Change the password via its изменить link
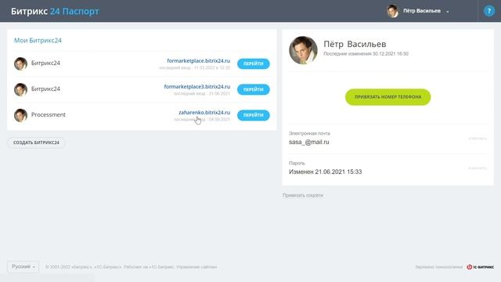Image resolution: width=501 pixels, height=282 pixels. 478,168
